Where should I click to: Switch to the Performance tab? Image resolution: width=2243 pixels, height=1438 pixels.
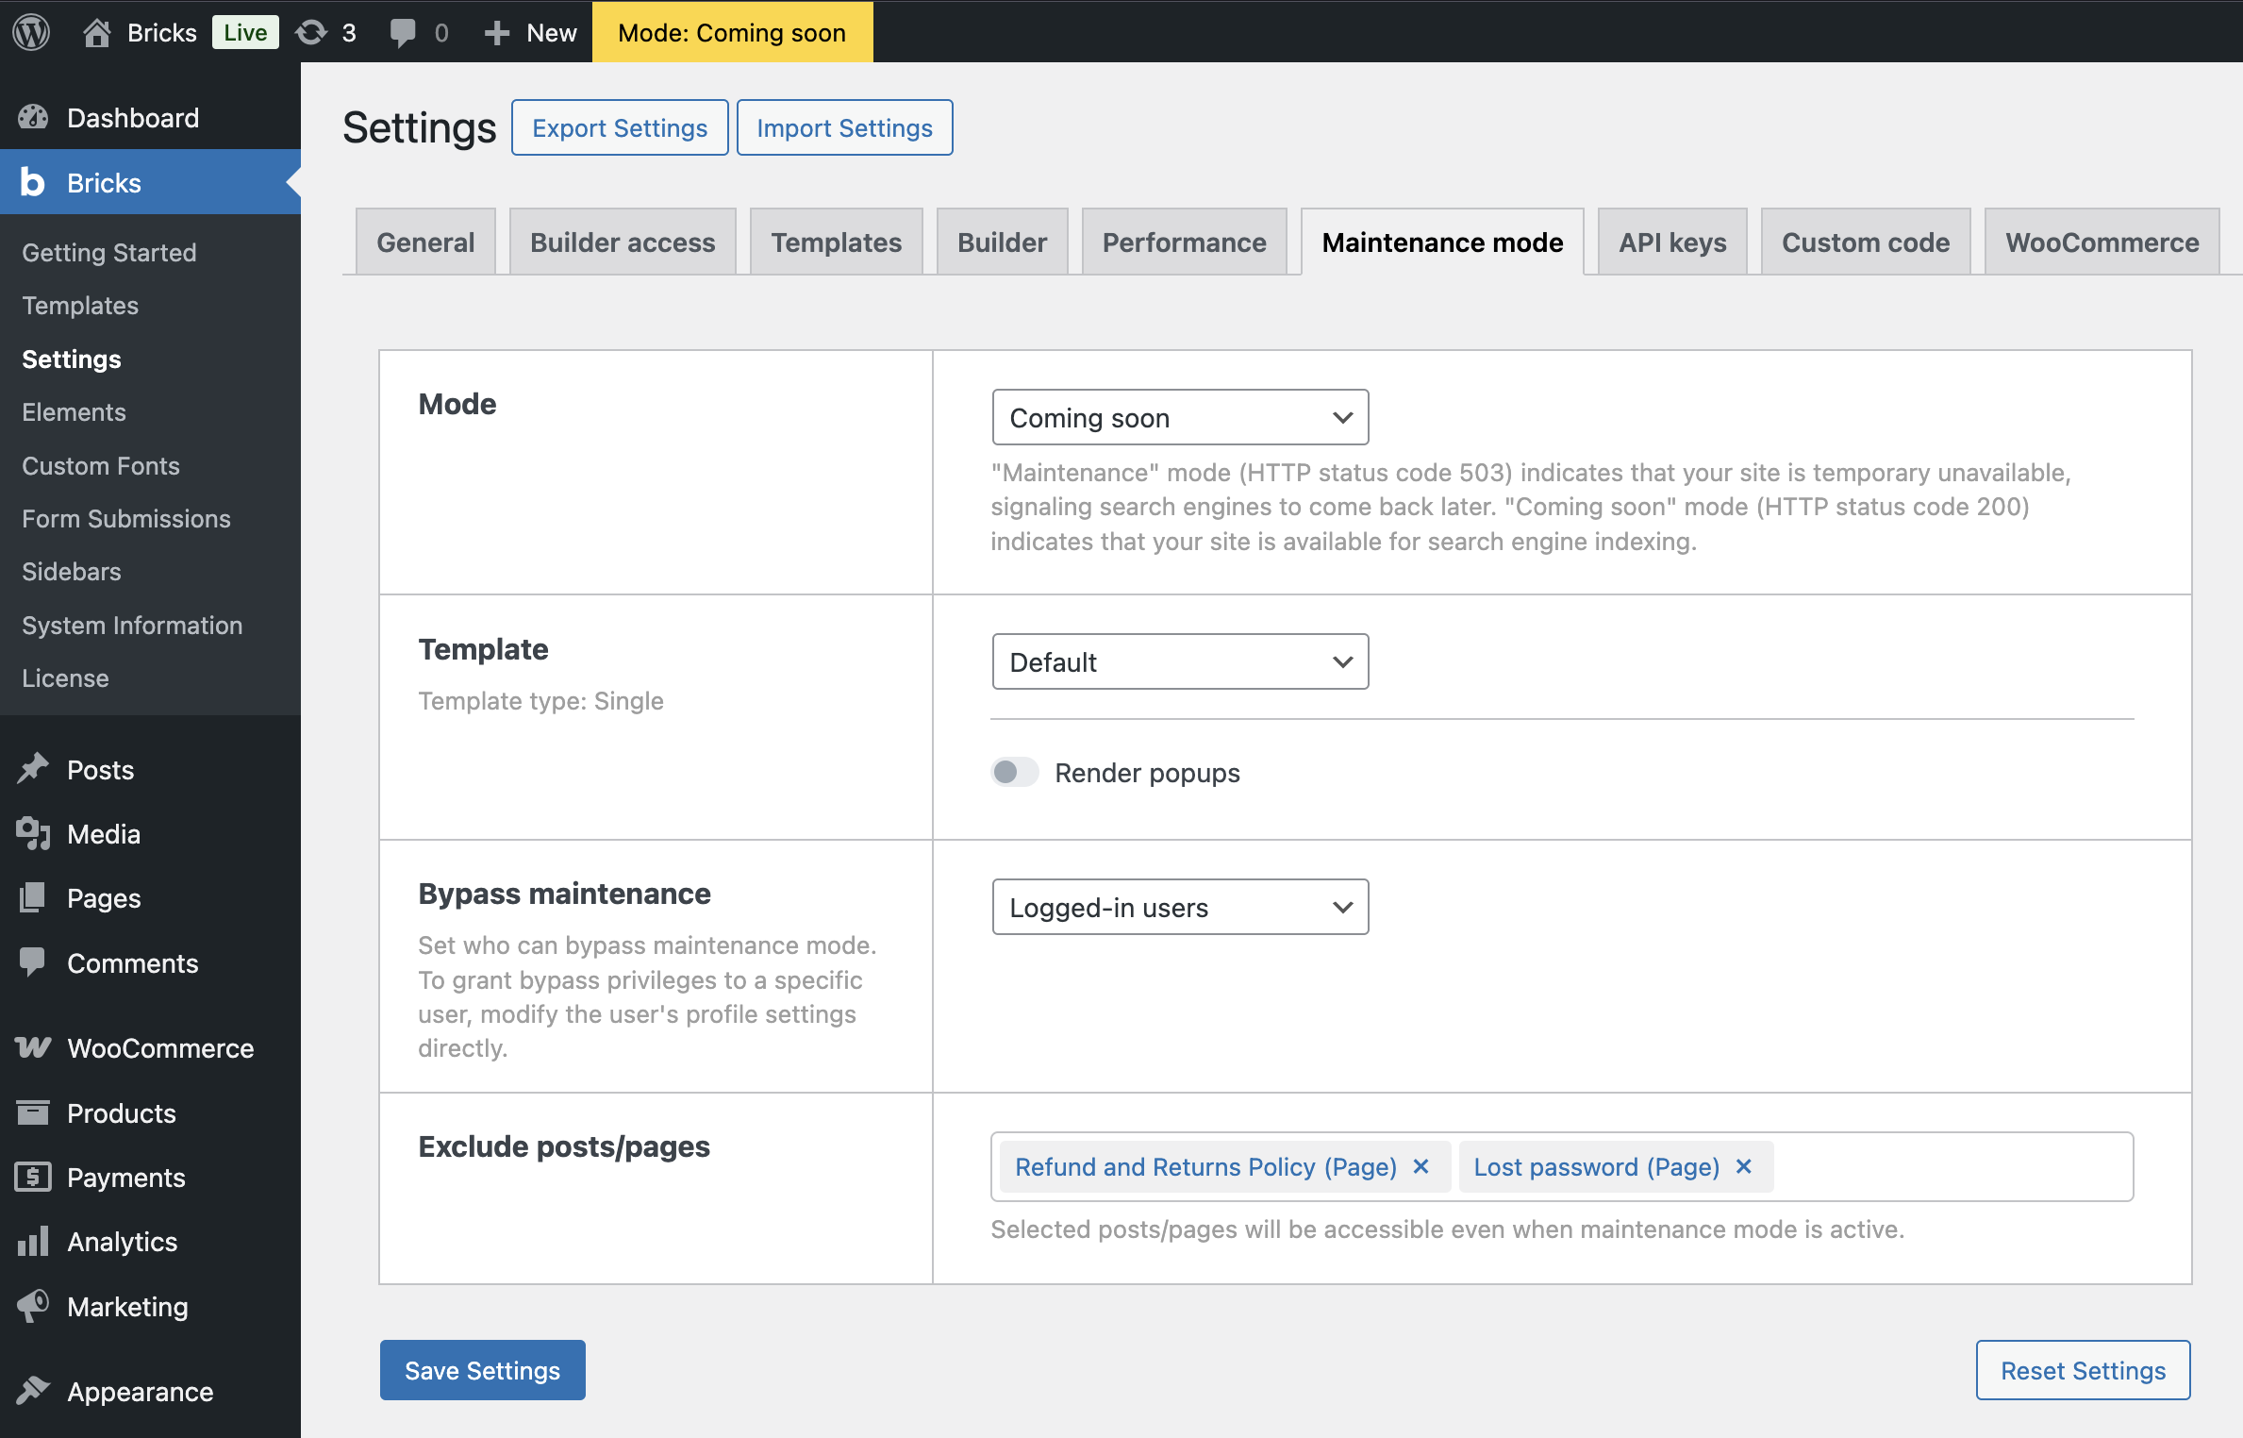(x=1184, y=242)
